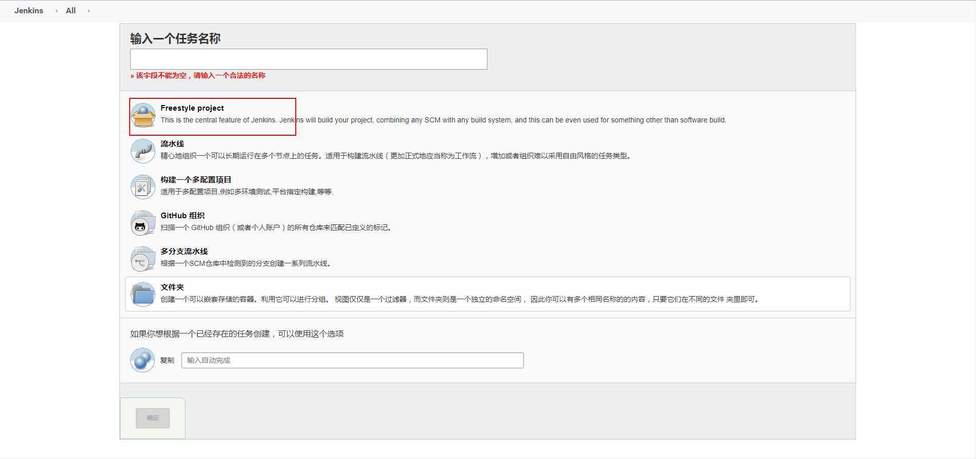Viewport: 976px width, 459px height.
Task: Focus the 复制 autocomplete input field
Action: pos(353,360)
